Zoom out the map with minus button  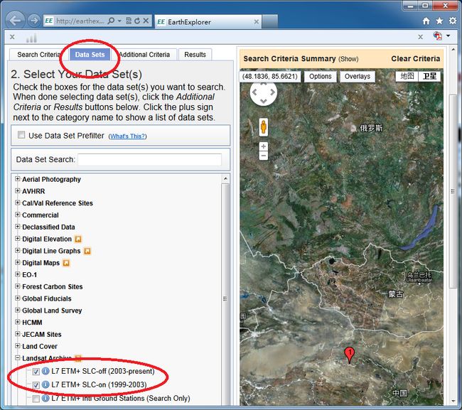[x=264, y=155]
